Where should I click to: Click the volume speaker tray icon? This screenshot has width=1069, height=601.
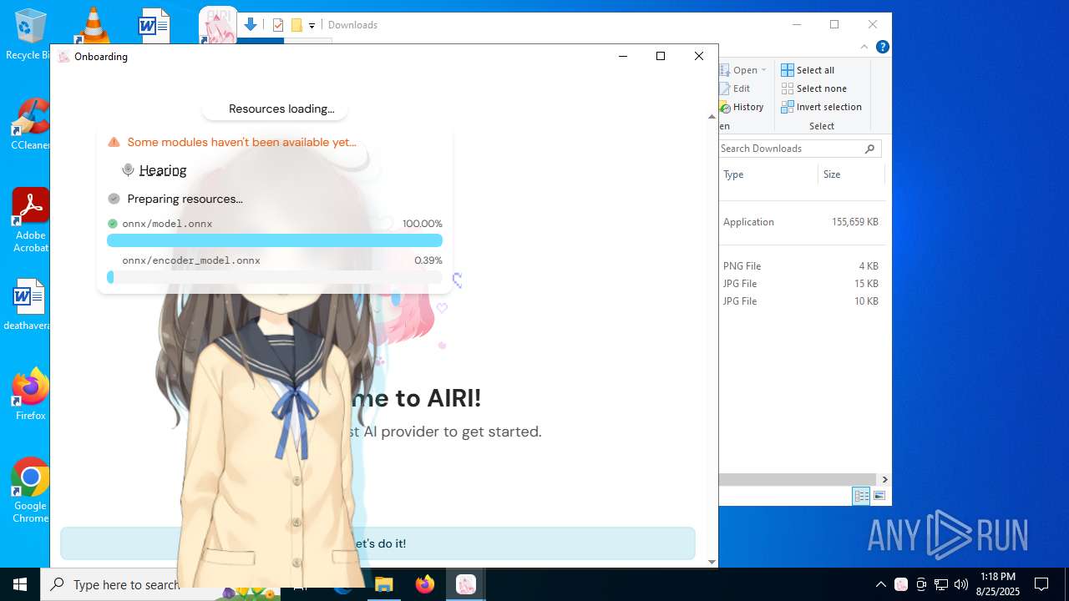(x=961, y=584)
